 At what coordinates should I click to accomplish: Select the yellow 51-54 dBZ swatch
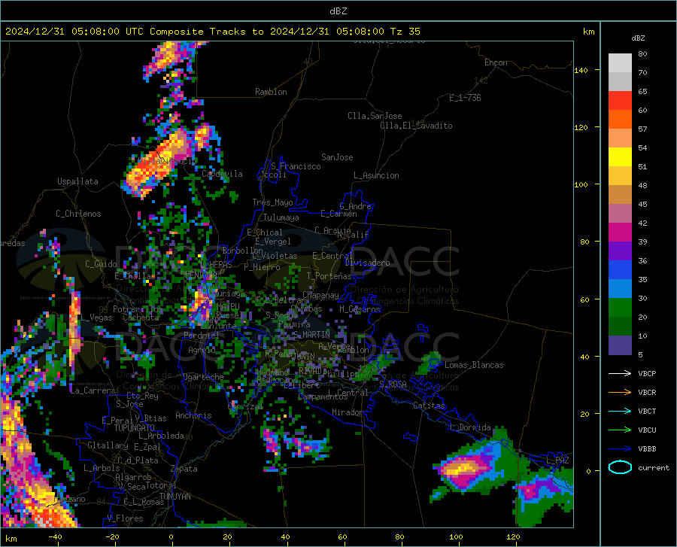pyautogui.click(x=620, y=157)
